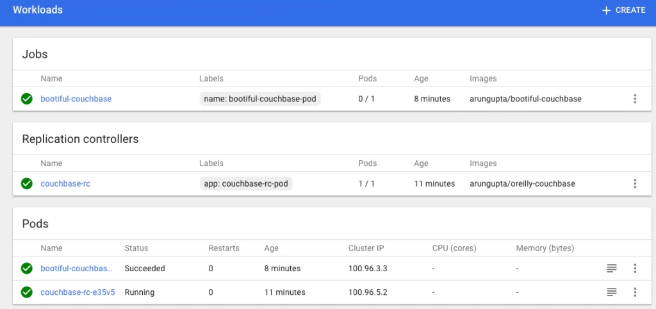Image resolution: width=656 pixels, height=309 pixels.
Task: Click green status check for bootiful-couchbase job
Action: click(x=27, y=99)
